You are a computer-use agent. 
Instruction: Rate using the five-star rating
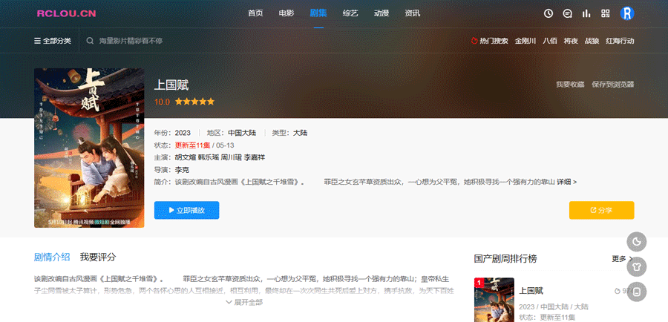[x=194, y=101]
